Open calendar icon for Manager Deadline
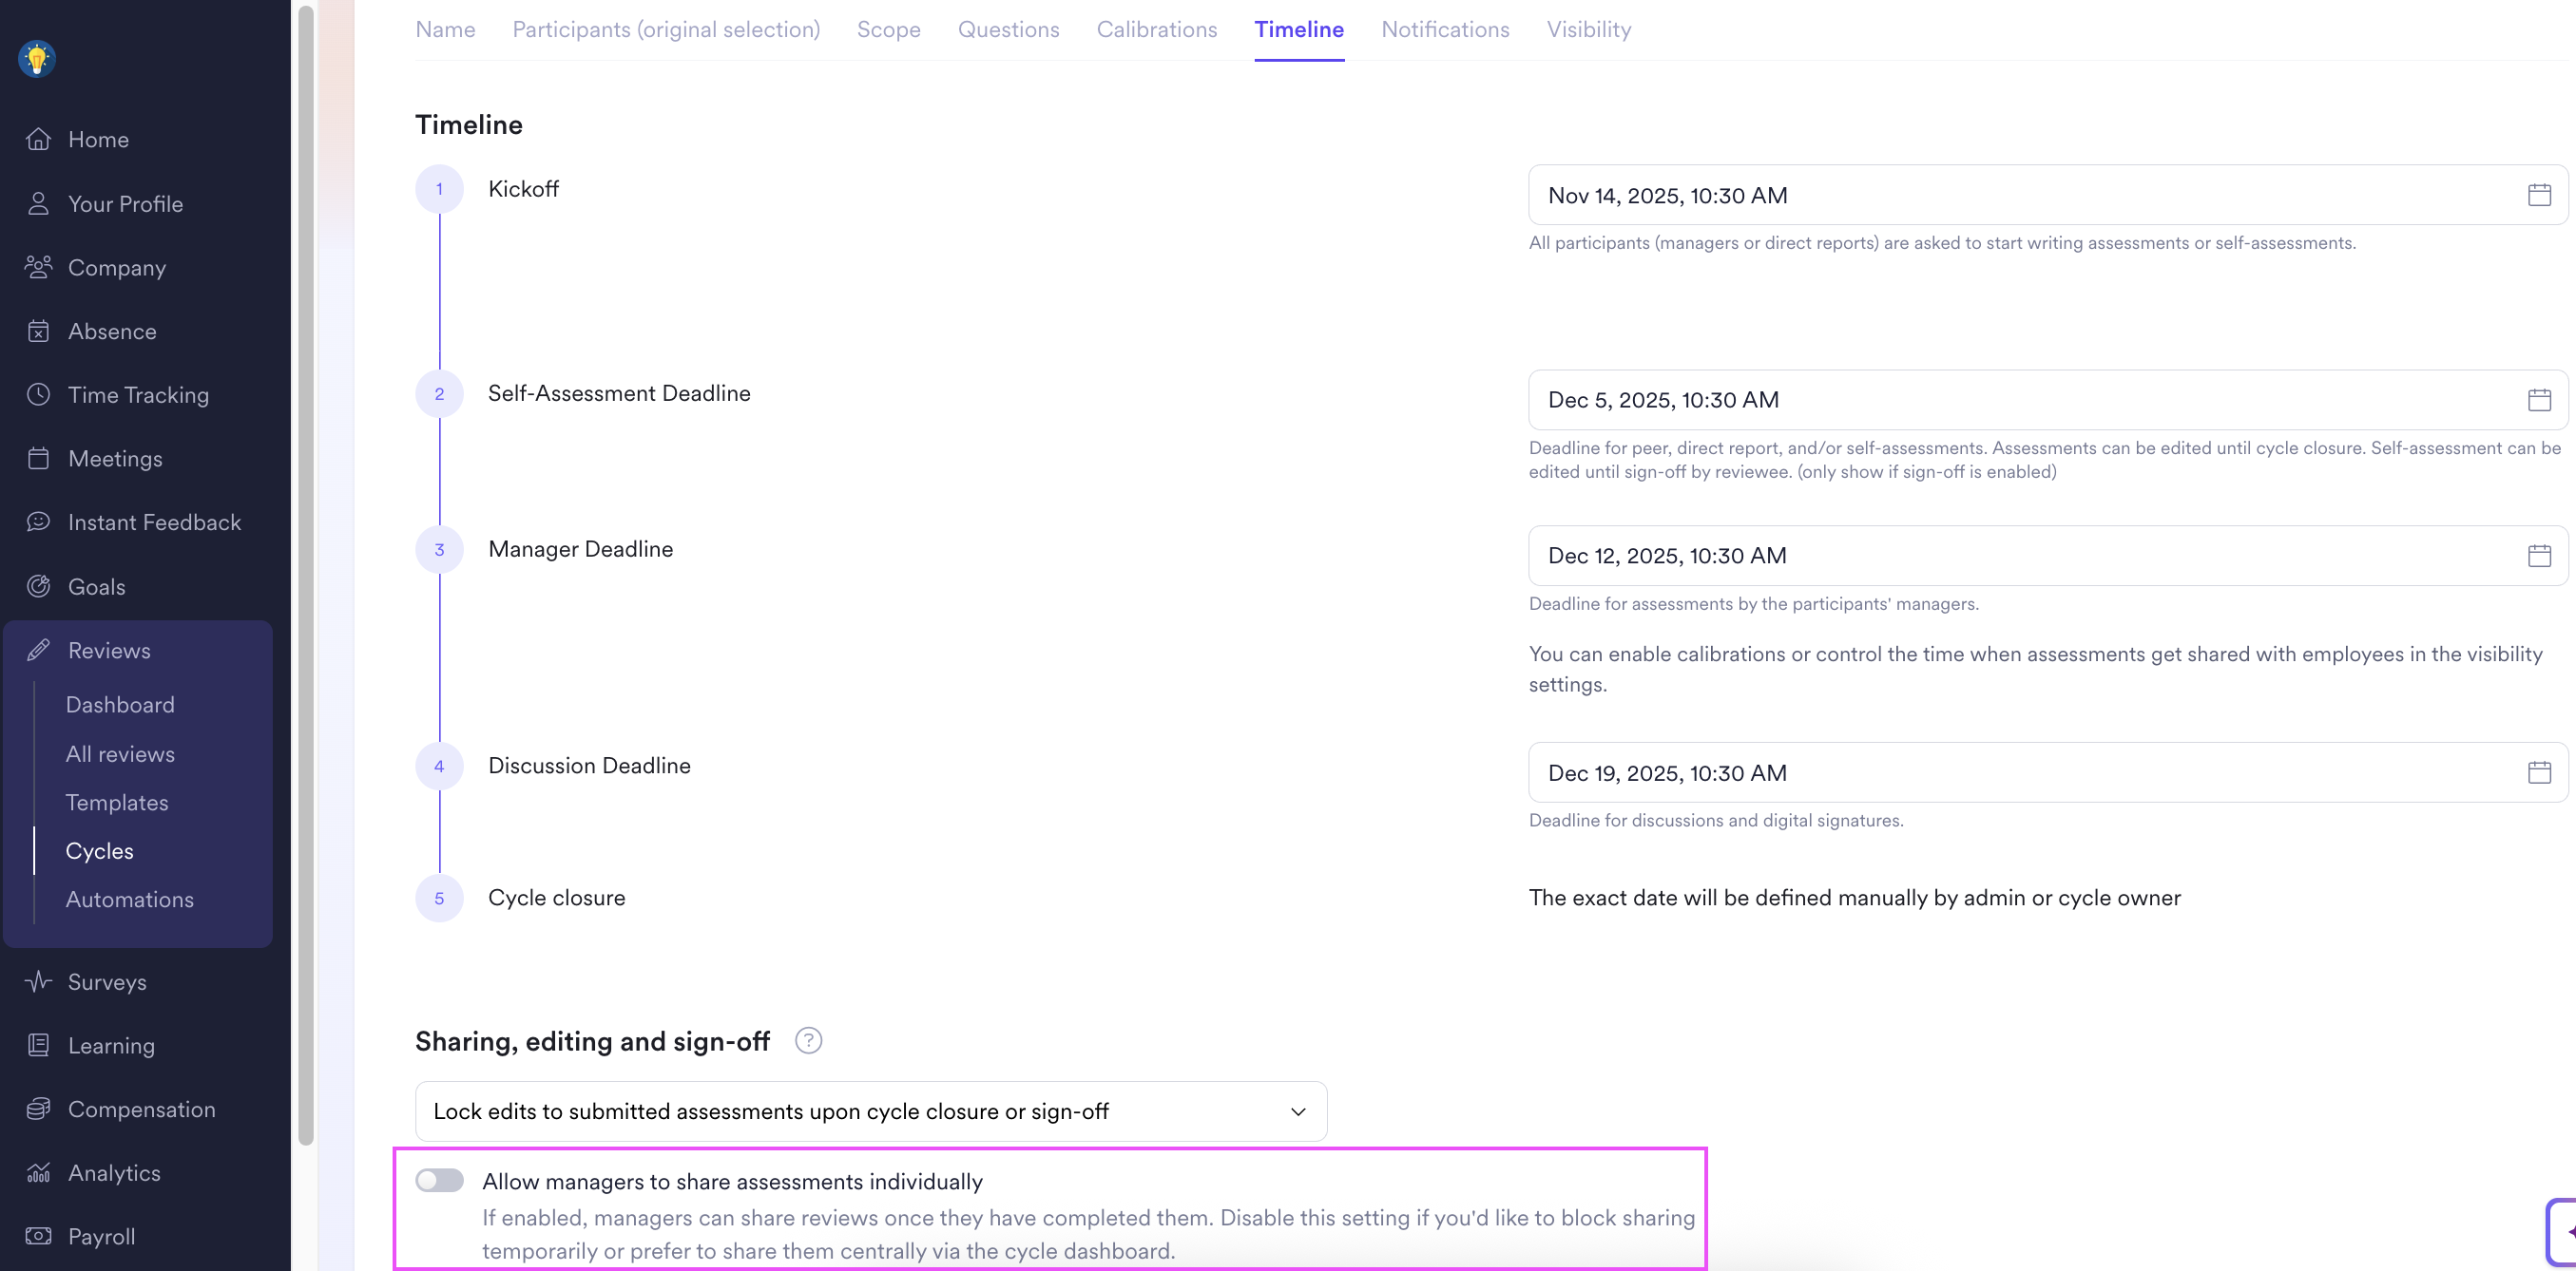Viewport: 2576px width, 1271px height. (x=2539, y=556)
